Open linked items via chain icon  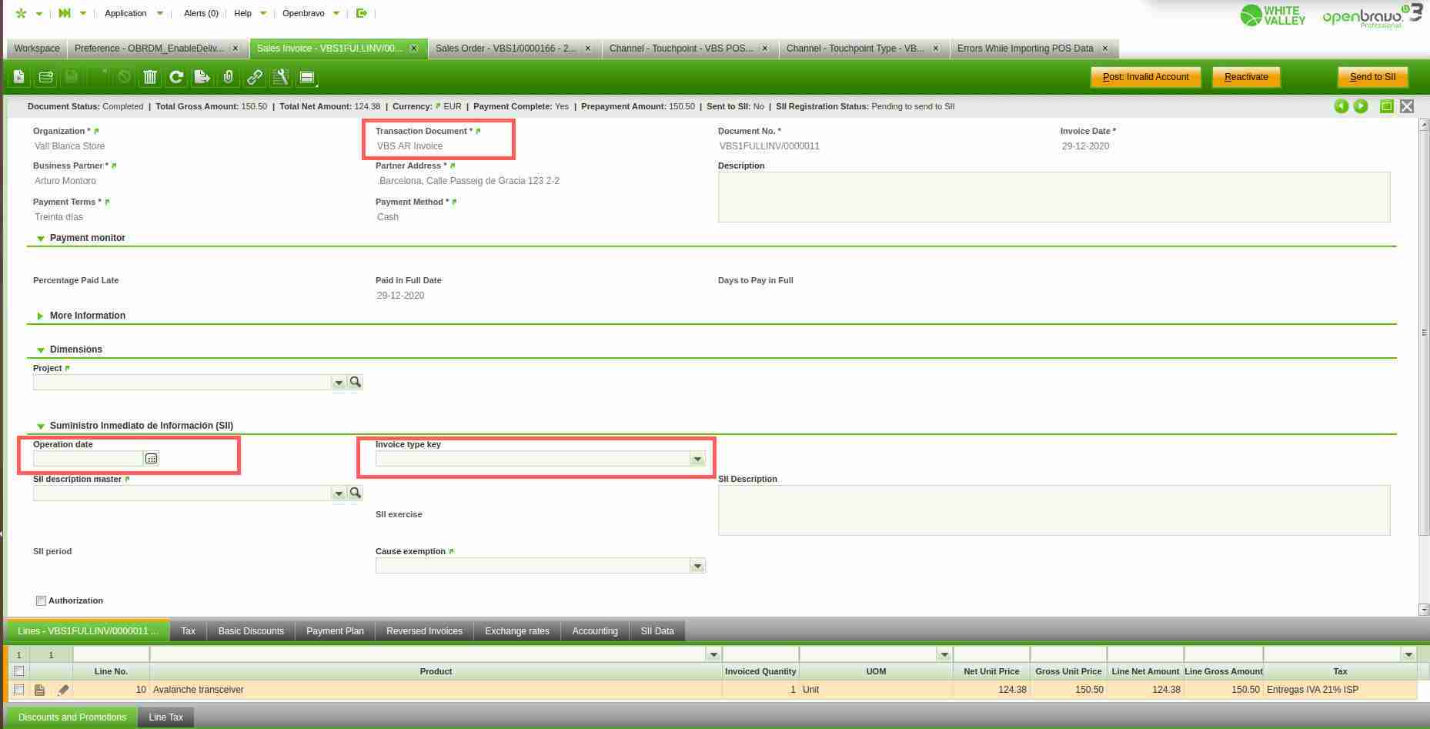pyautogui.click(x=254, y=77)
